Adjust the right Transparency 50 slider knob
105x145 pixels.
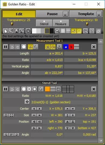pos(87,24)
